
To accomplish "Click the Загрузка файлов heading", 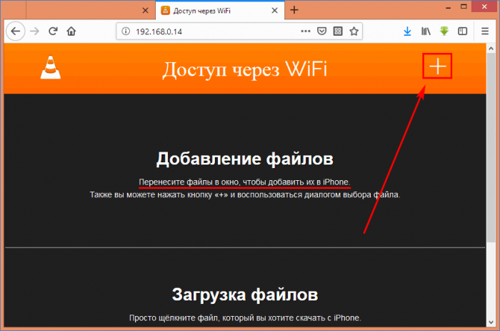I will click(x=245, y=295).
